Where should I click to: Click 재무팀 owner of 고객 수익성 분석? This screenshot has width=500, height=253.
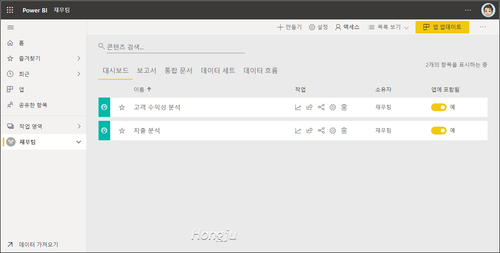384,107
